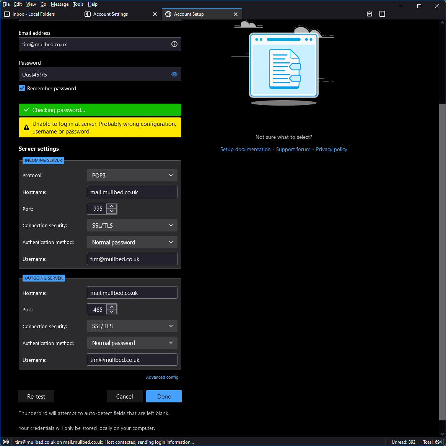Switch to Inbox - Local Folders tab
Image resolution: width=446 pixels, height=446 pixels.
(x=41, y=14)
